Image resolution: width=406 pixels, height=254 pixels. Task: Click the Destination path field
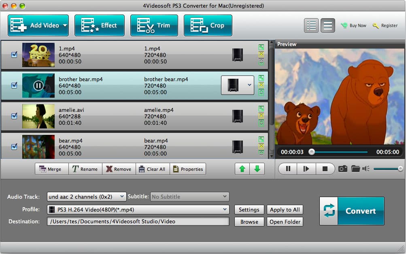(x=138, y=221)
